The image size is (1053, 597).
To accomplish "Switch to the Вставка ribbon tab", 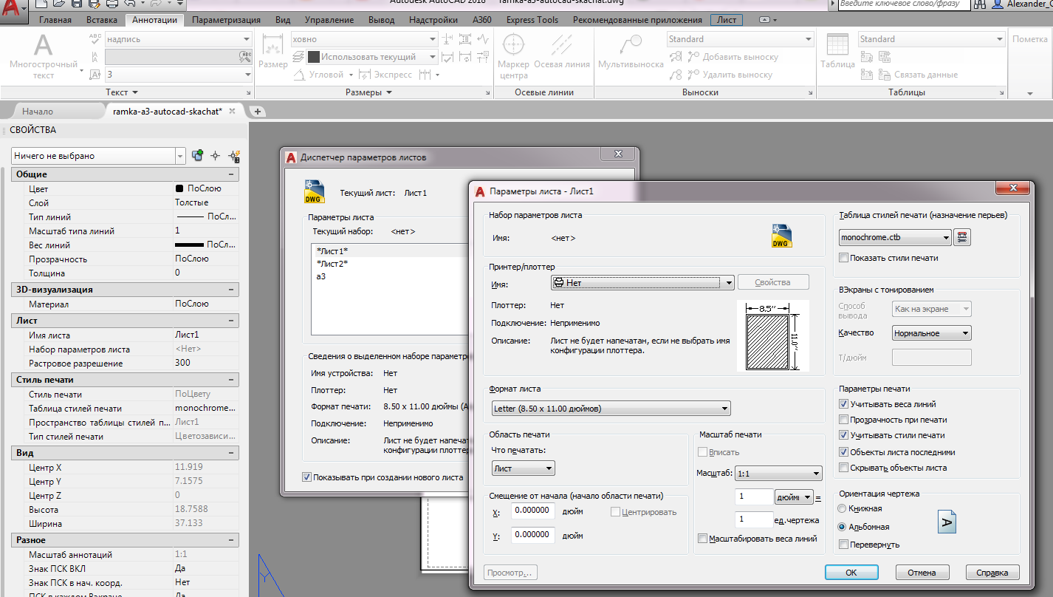I will [x=101, y=20].
